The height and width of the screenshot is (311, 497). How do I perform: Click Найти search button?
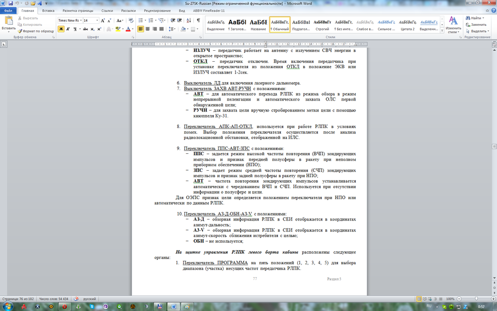point(475,18)
